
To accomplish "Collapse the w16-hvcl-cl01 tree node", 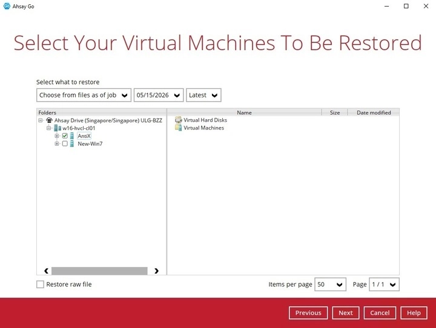I will (48, 128).
